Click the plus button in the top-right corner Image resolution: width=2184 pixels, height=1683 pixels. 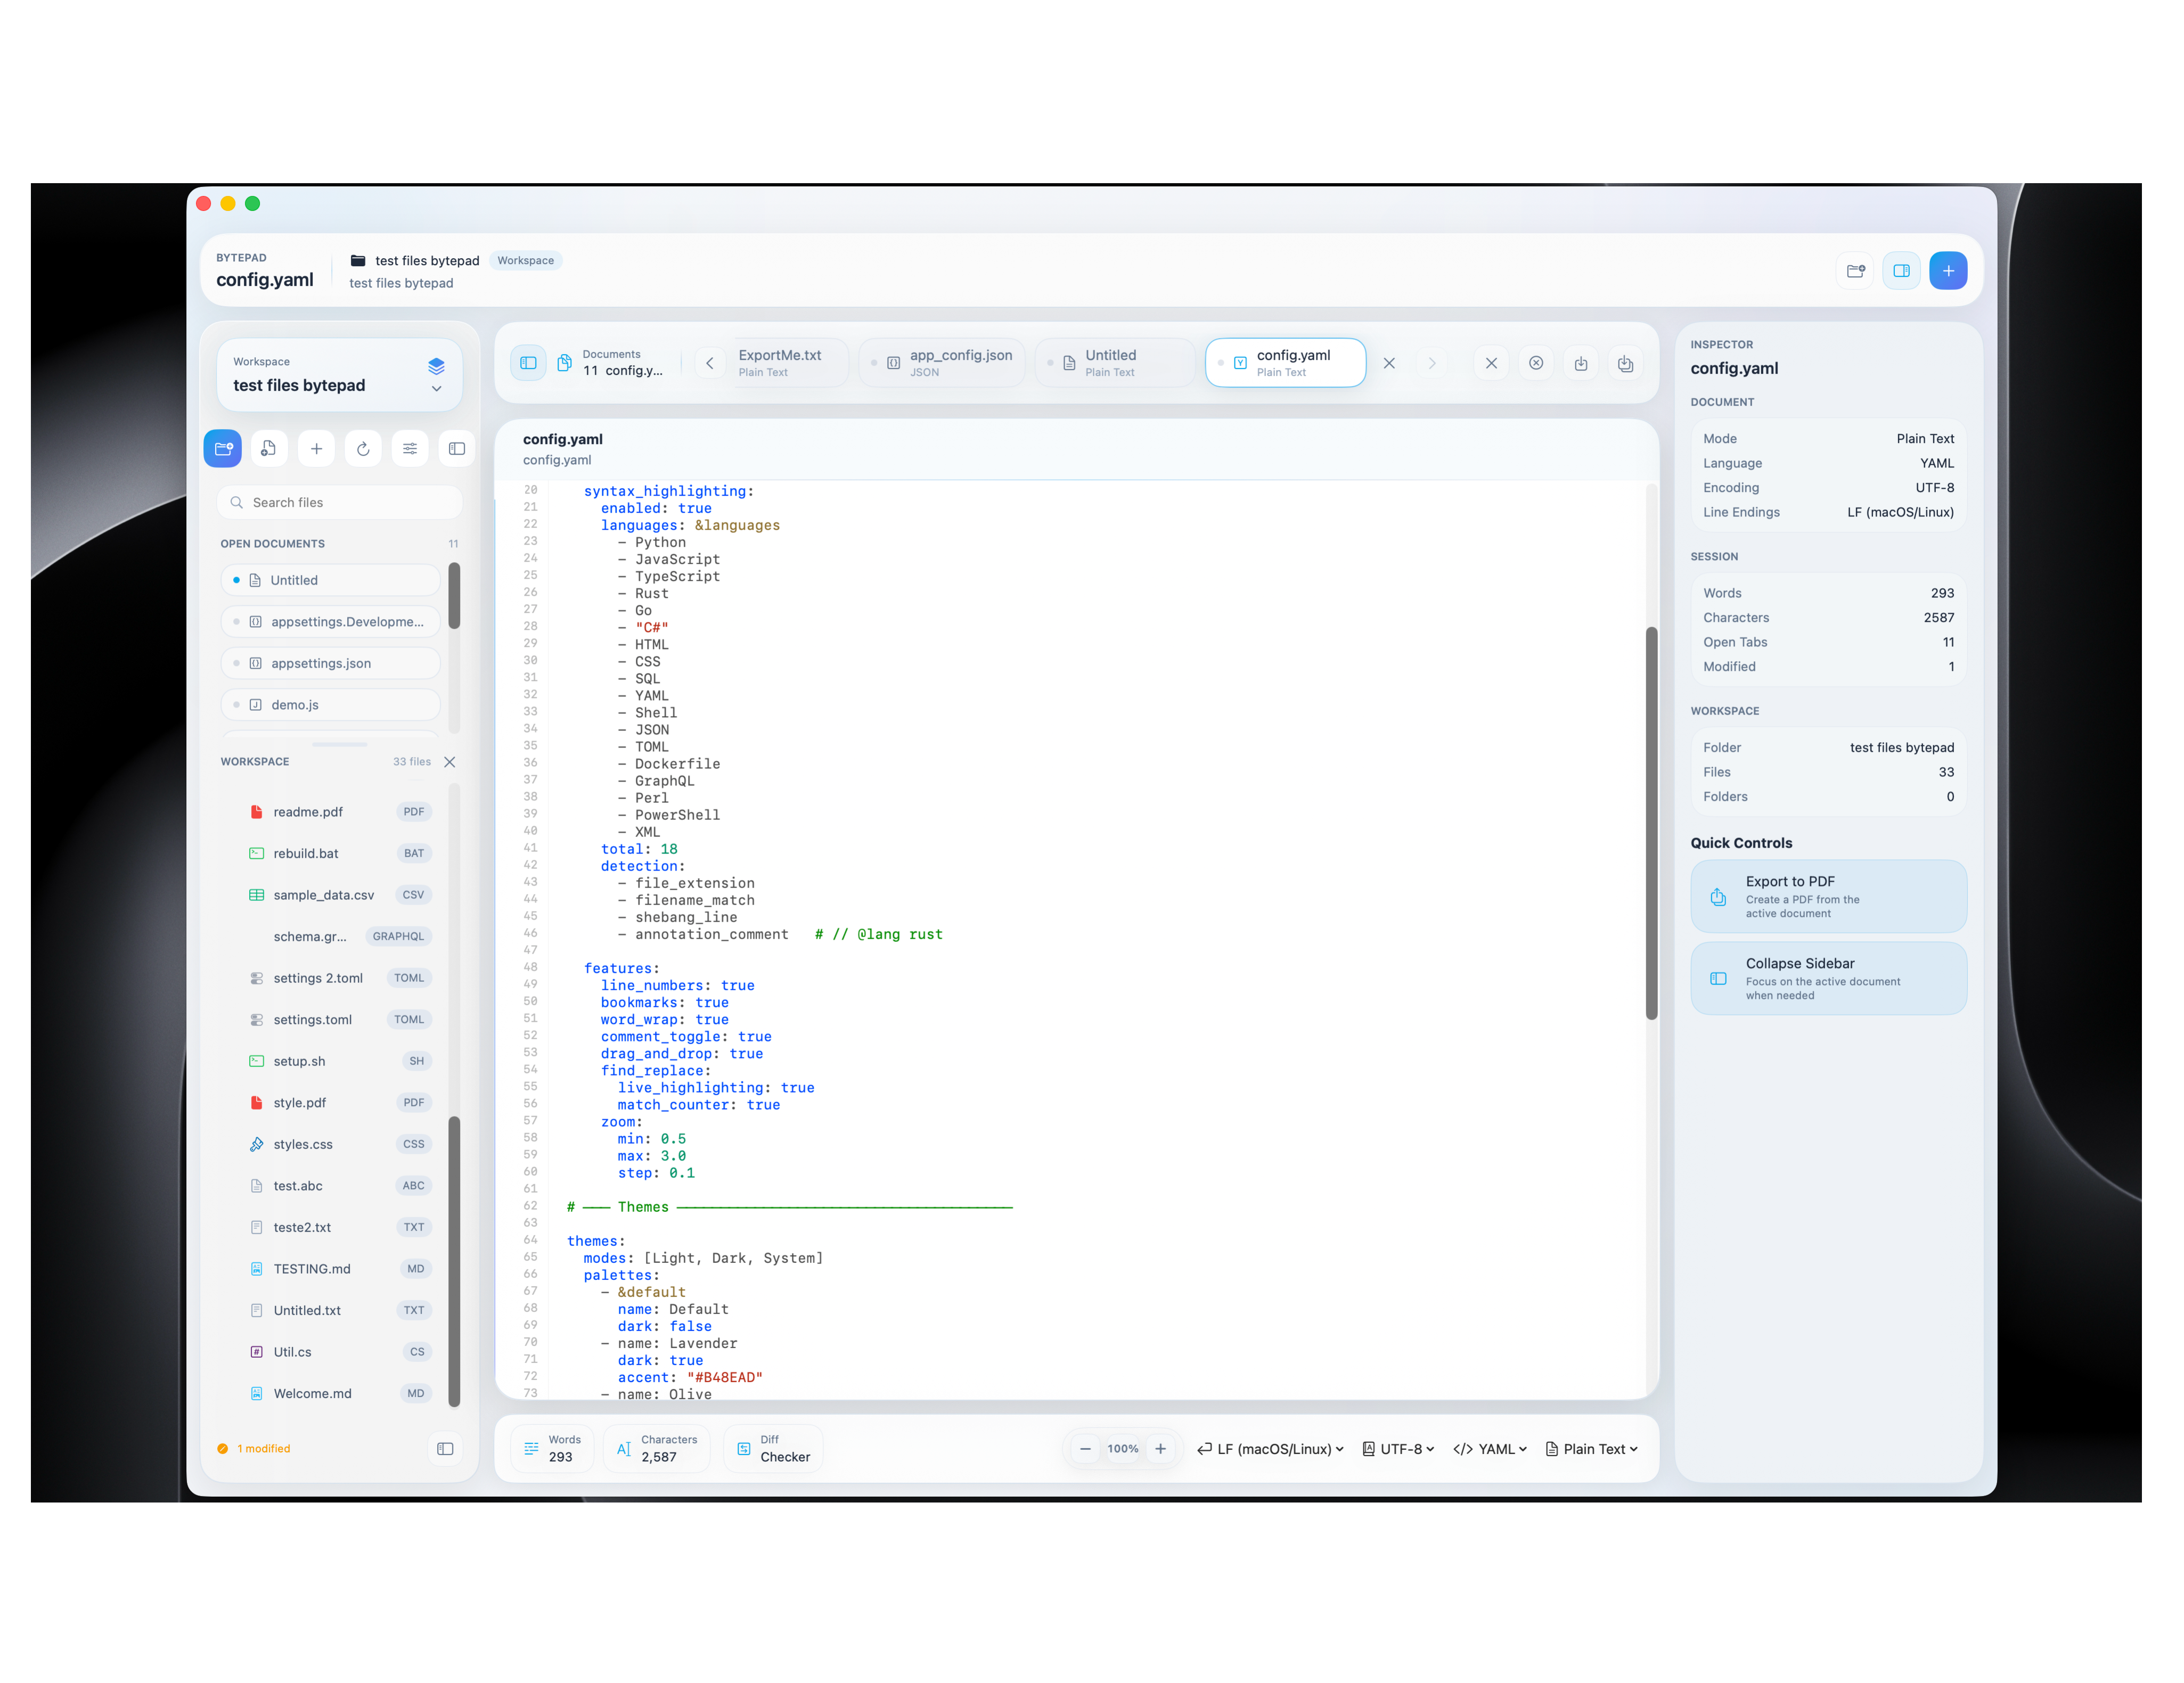click(x=1949, y=270)
